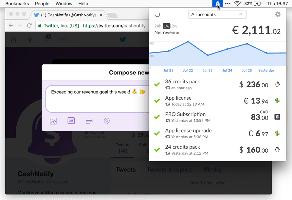Click View 1 new Tweet link
This screenshot has height=200, width=292.
pyautogui.click(x=207, y=183)
